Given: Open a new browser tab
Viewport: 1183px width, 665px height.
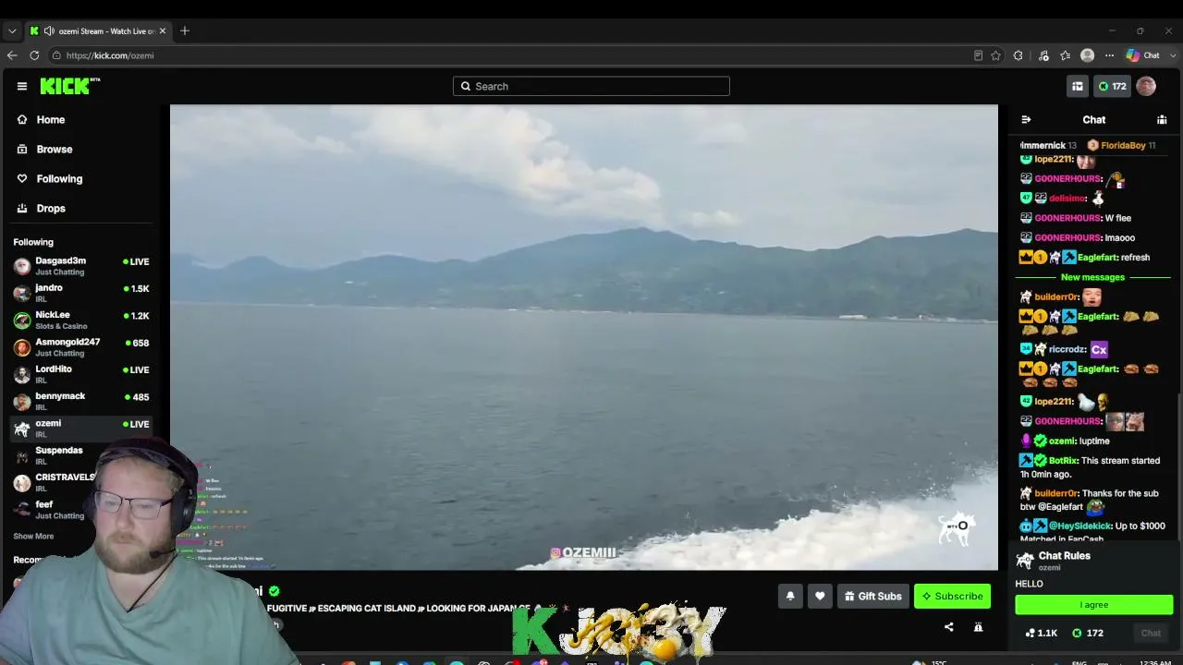Looking at the screenshot, I should (185, 30).
